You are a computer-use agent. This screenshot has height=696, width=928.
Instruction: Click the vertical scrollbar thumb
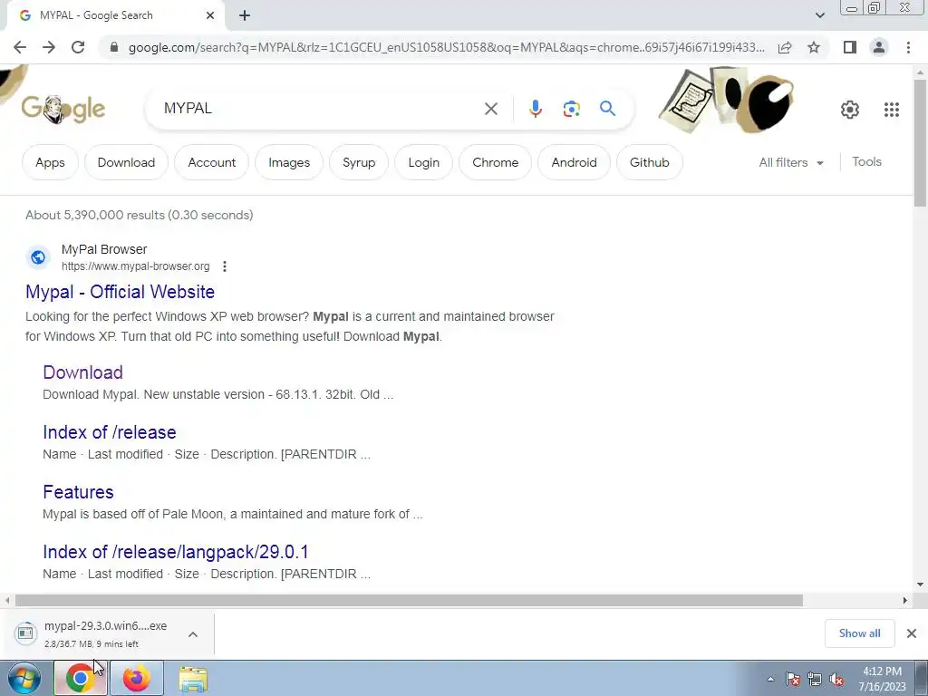tap(921, 142)
